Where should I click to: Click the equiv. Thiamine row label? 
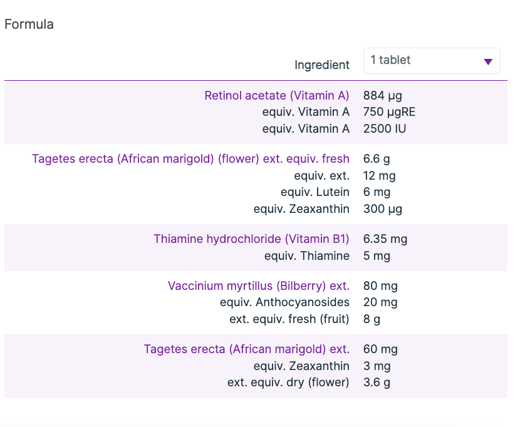tap(306, 255)
